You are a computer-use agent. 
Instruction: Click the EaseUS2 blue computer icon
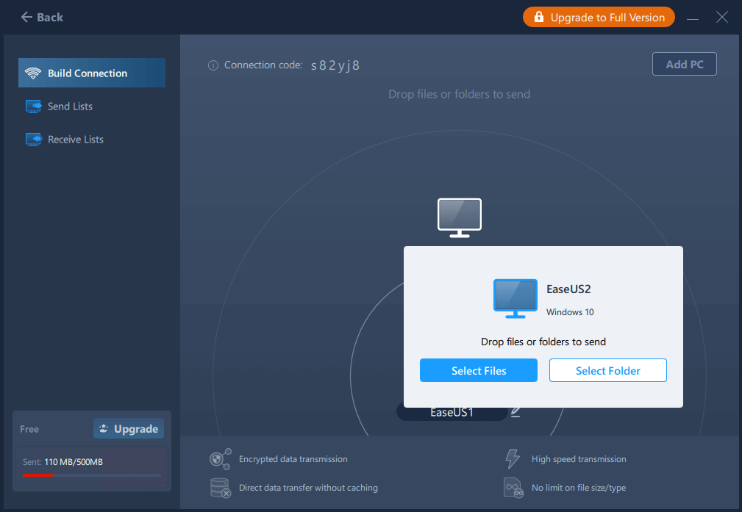click(x=516, y=298)
